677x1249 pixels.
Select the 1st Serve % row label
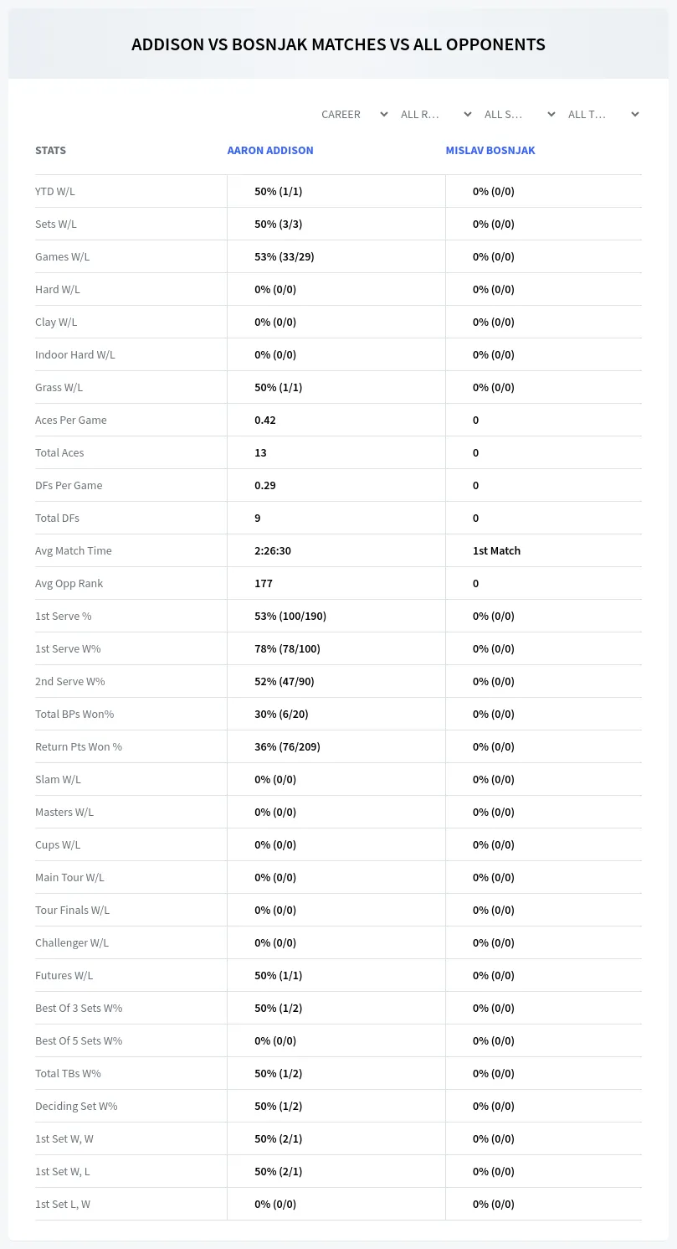[x=64, y=616]
